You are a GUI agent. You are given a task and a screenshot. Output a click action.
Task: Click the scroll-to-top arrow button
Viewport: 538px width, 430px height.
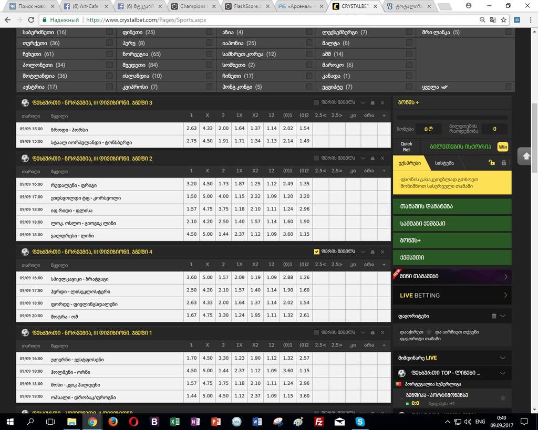tap(525, 156)
